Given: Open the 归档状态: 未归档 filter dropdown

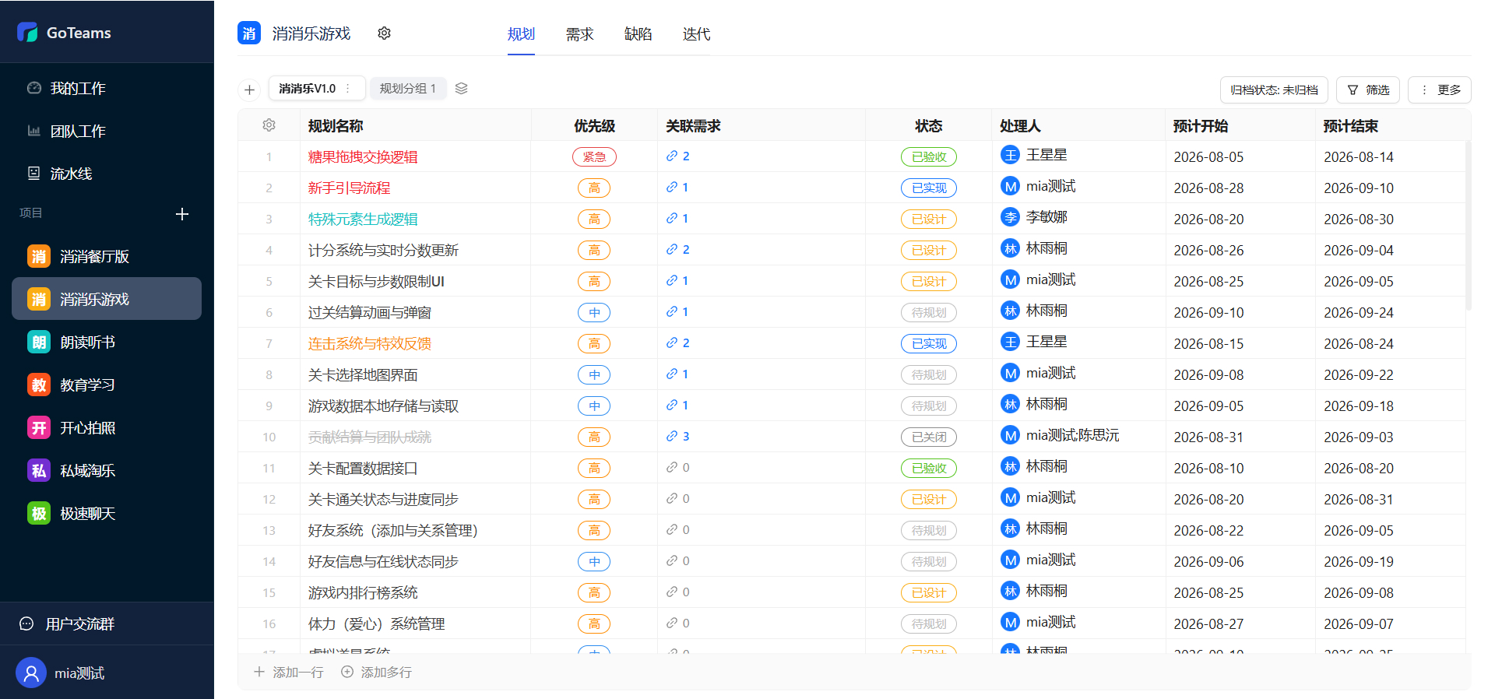Looking at the screenshot, I should pos(1274,90).
